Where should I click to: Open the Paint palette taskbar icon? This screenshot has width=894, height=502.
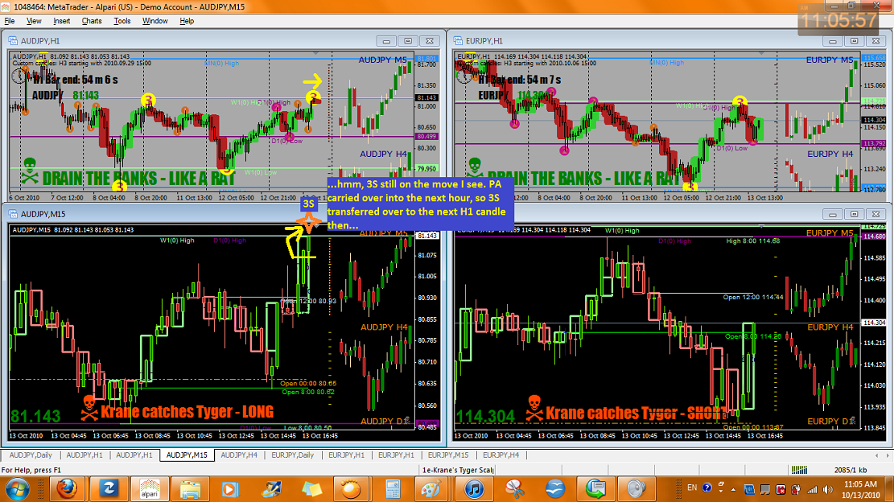tap(432, 489)
